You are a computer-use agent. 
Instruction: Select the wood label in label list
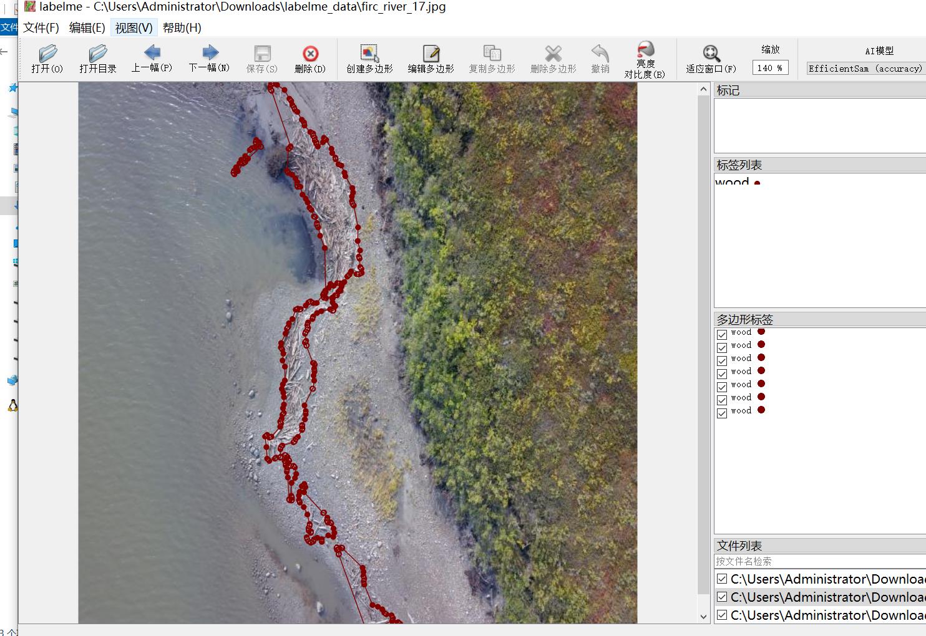[733, 182]
